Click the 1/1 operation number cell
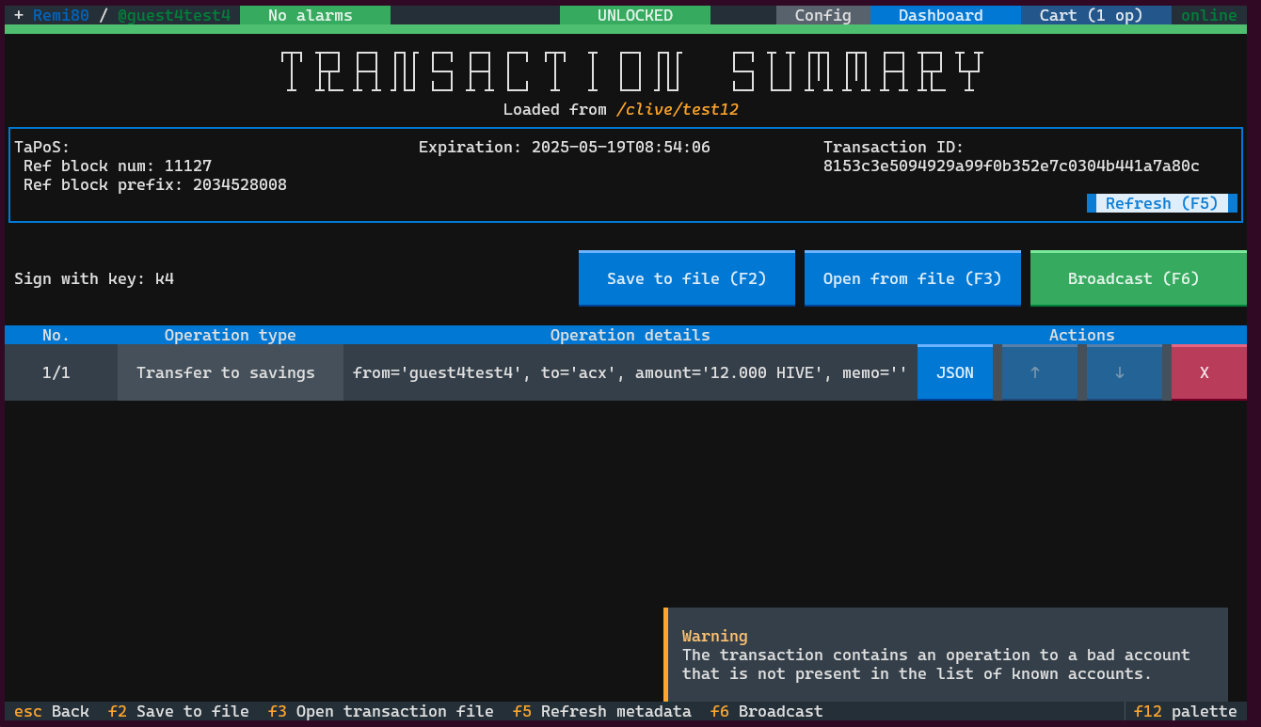1261x727 pixels. pos(61,372)
